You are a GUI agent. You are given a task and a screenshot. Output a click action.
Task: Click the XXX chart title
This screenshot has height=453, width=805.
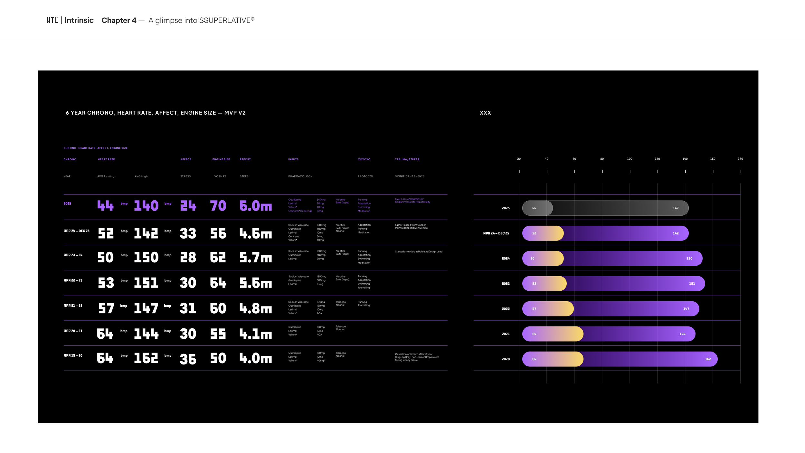coord(485,113)
